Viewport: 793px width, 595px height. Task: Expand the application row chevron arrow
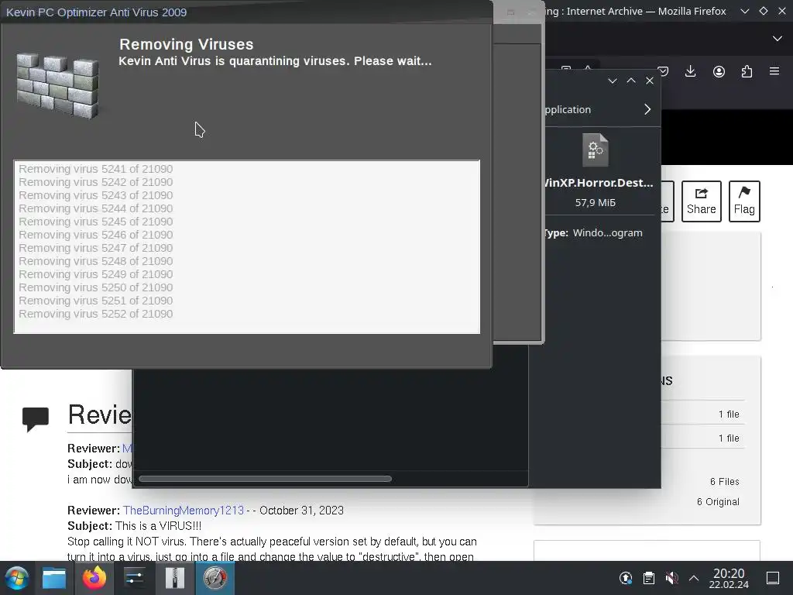[647, 109]
